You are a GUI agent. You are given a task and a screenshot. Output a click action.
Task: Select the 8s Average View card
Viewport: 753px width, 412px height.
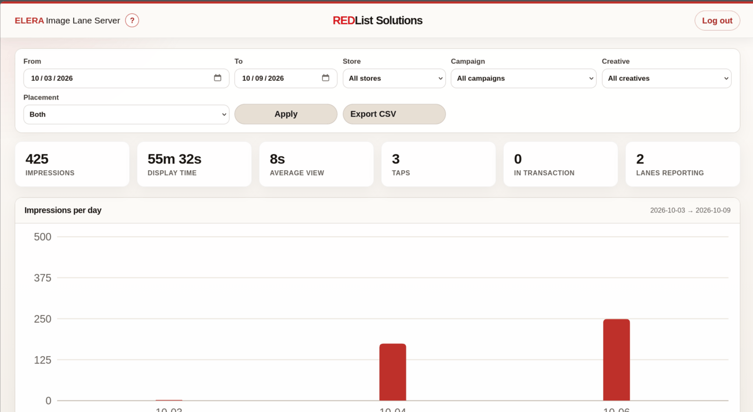316,164
